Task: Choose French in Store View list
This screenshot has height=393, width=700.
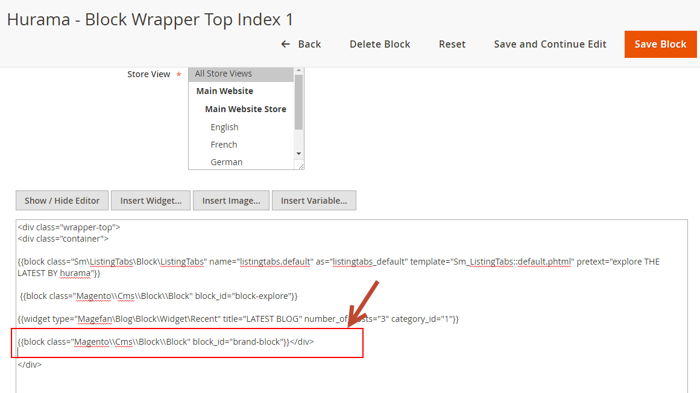Action: pyautogui.click(x=224, y=145)
